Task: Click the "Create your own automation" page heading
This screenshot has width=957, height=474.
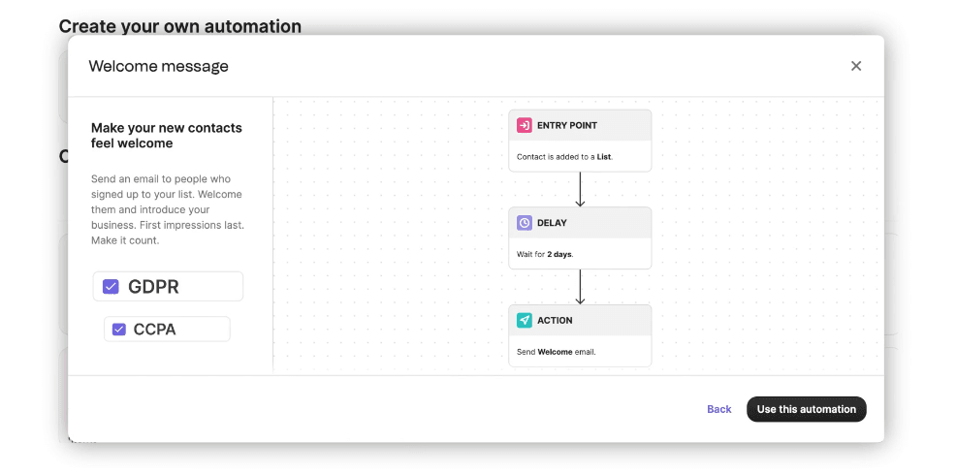Action: (x=179, y=26)
